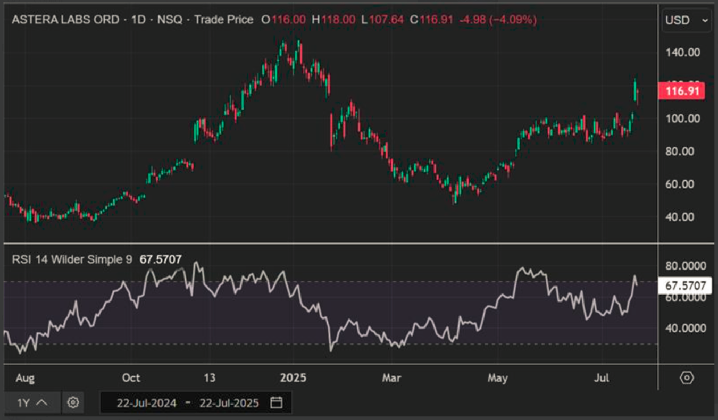Viewport: 718px width, 420px height.
Task: Click the Oct label on time axis
Action: click(x=131, y=378)
